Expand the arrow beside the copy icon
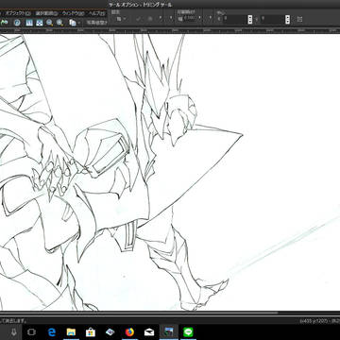The width and height of the screenshot is (340, 340). click(79, 23)
